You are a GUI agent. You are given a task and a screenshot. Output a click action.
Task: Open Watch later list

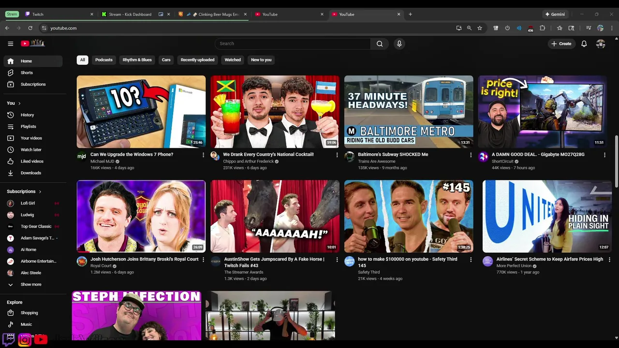tap(33, 150)
